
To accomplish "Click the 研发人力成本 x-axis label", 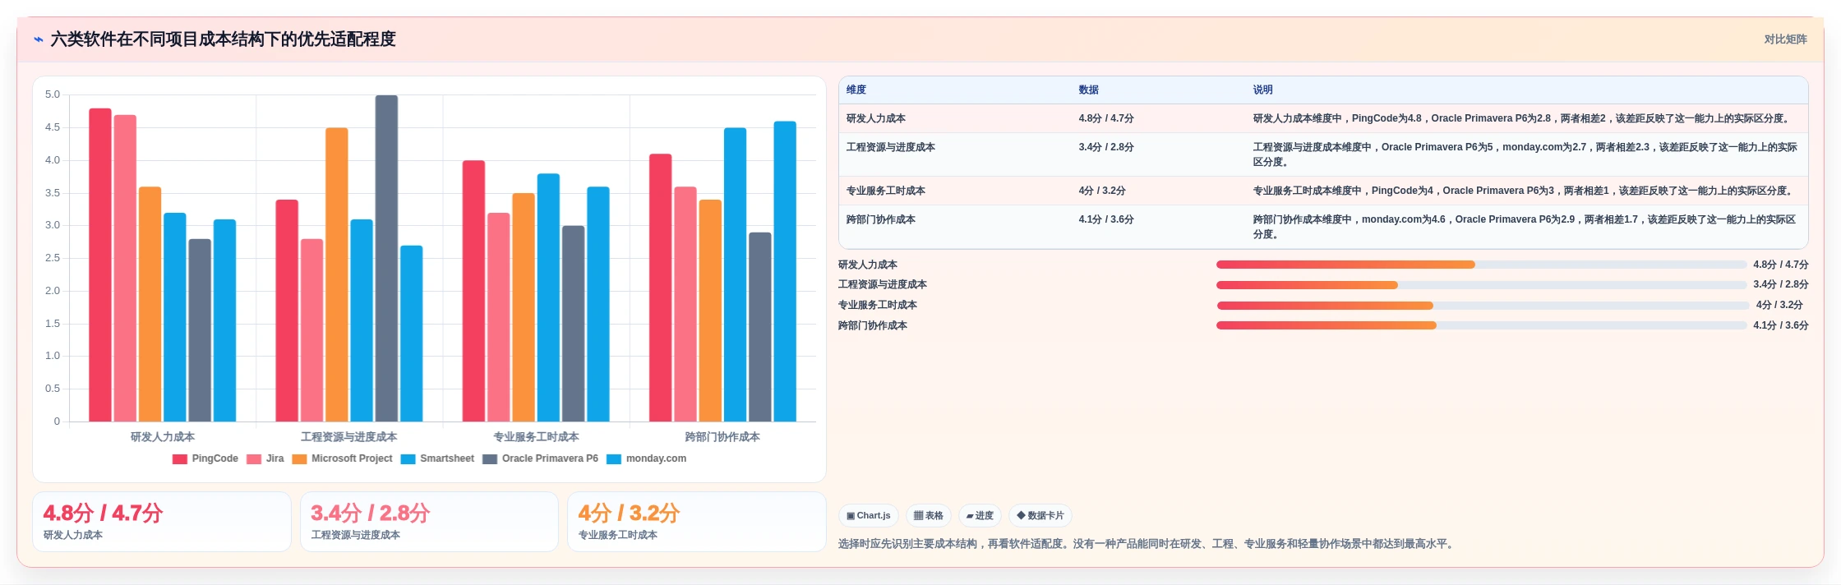I will coord(163,437).
